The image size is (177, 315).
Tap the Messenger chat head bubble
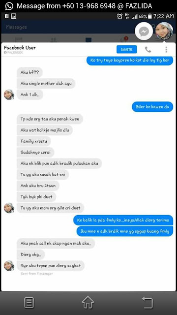tap(144, 31)
